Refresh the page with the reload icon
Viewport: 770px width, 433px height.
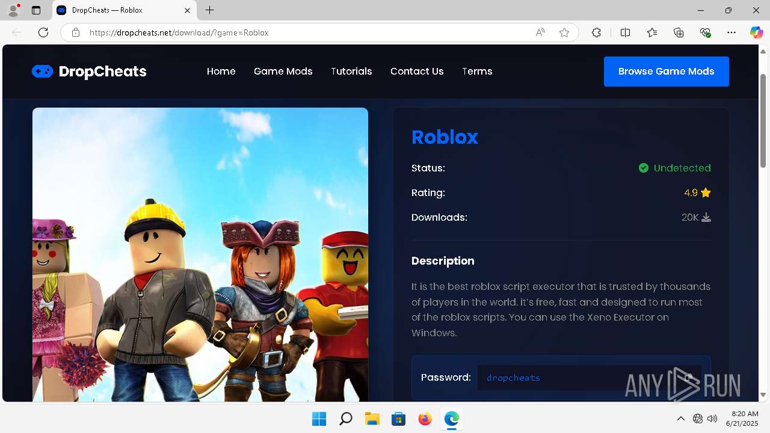pos(43,32)
